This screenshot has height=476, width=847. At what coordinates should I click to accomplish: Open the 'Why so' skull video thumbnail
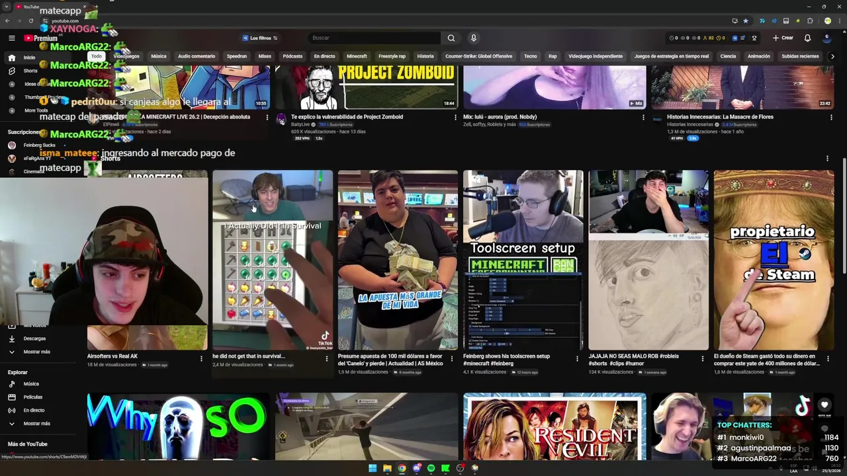coord(179,426)
